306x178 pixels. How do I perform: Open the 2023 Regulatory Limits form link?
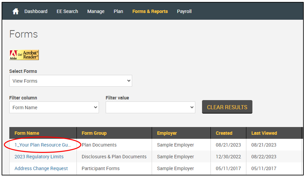tap(39, 157)
